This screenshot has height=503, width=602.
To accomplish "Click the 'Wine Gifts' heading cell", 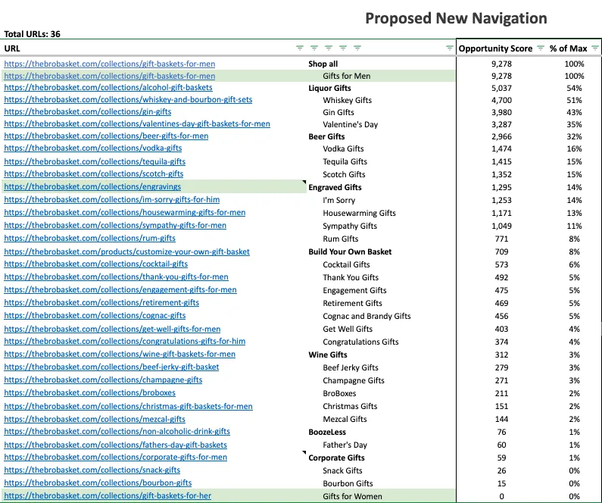I will [x=328, y=355].
